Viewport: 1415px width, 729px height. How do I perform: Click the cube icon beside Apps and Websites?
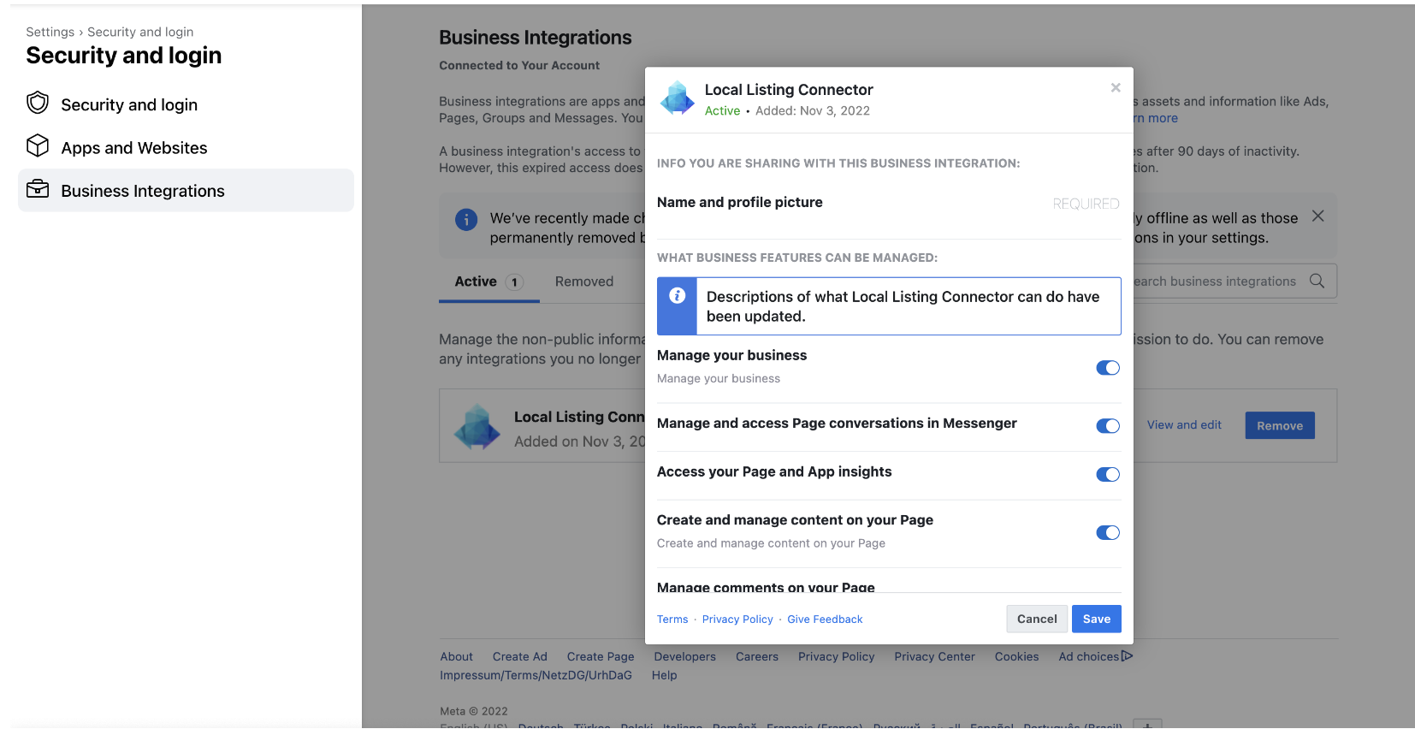(38, 146)
